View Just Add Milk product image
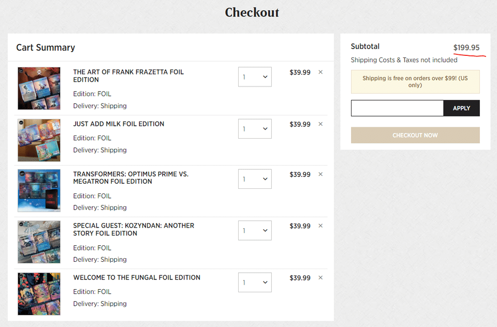The width and height of the screenshot is (497, 327). [x=39, y=140]
